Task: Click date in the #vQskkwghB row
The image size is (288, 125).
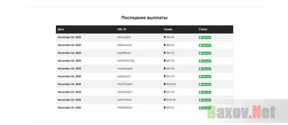Action: (x=69, y=69)
